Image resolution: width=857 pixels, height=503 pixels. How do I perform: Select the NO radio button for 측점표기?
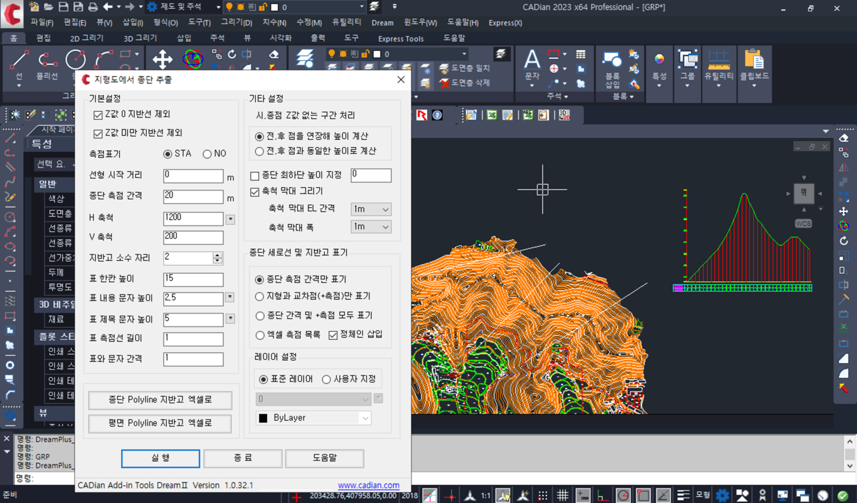coord(207,154)
